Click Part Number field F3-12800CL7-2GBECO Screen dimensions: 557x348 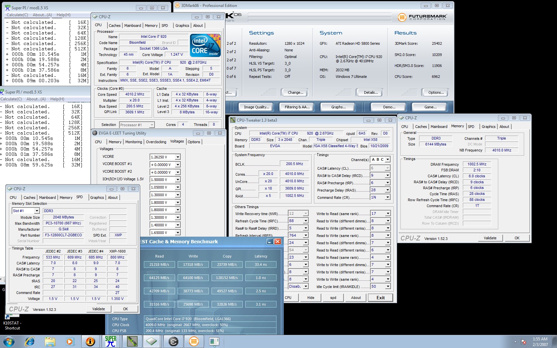coord(63,235)
